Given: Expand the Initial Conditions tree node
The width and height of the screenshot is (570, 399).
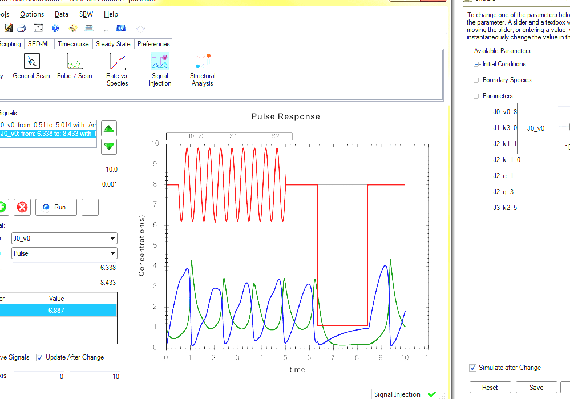Looking at the screenshot, I should (x=476, y=64).
